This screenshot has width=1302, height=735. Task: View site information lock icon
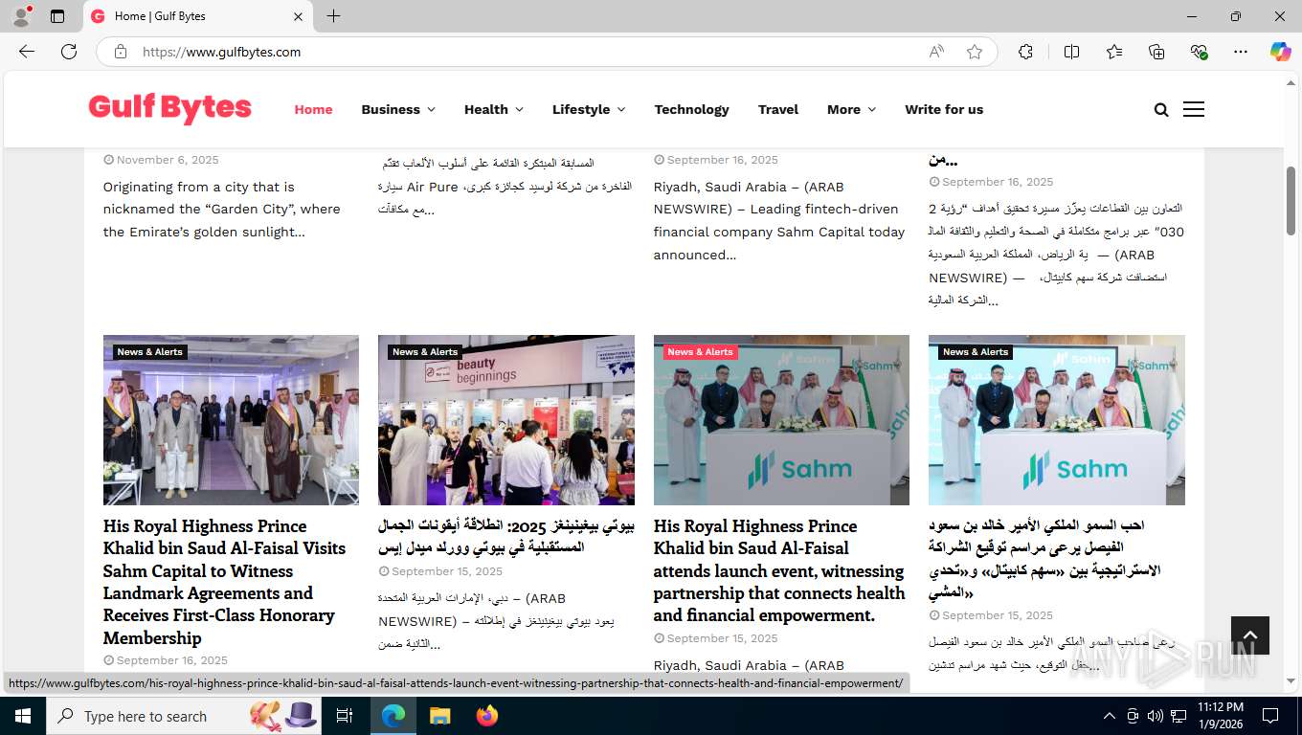[x=121, y=52]
